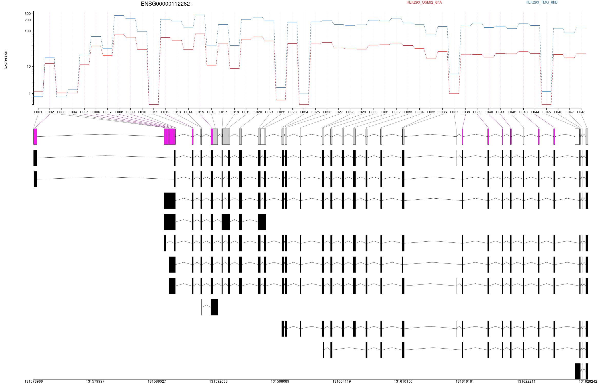The height and width of the screenshot is (387, 616).
Task: Click the Expression axis label
Action: tap(5, 60)
